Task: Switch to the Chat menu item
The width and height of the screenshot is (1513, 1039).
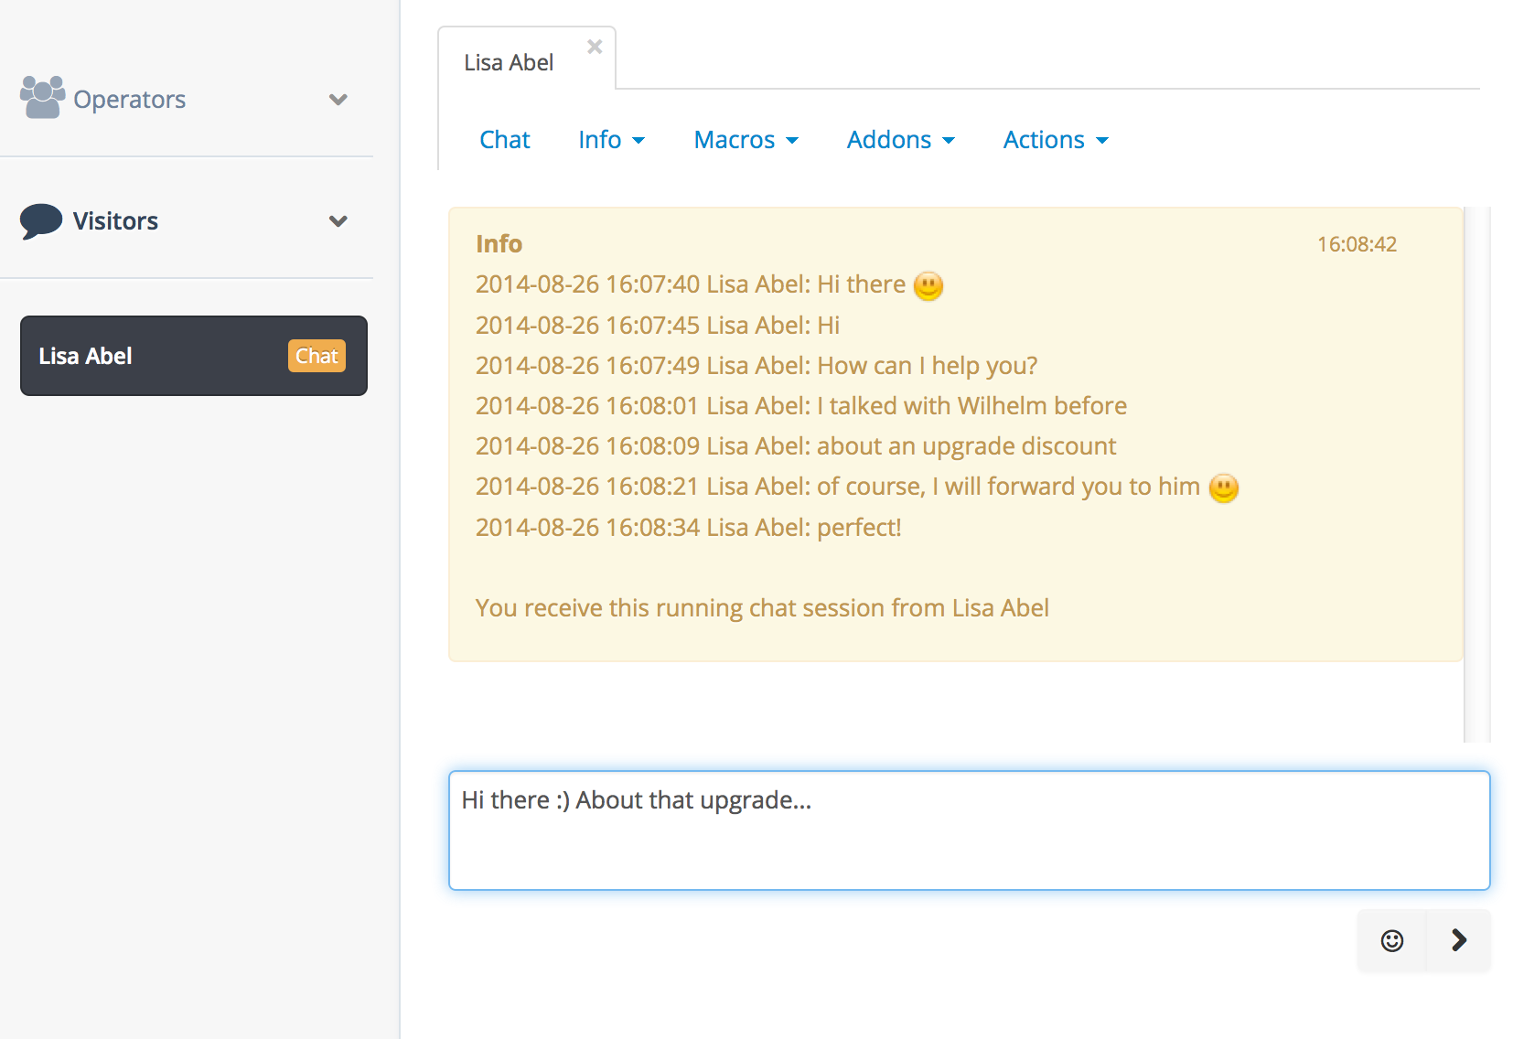Action: [505, 140]
